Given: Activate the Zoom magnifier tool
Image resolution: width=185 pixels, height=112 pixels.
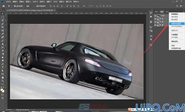Looking at the screenshot, I should [x=2, y=81].
